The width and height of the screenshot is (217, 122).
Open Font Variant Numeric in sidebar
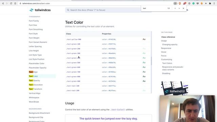(x=38, y=42)
